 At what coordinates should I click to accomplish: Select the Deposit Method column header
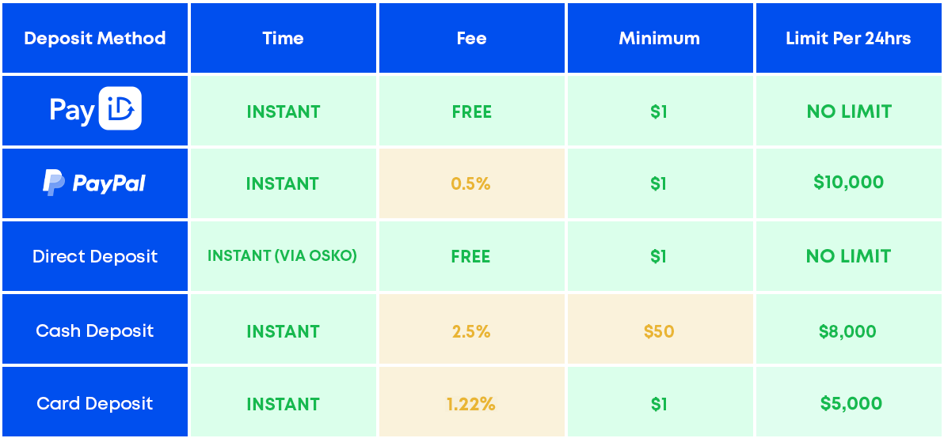coord(95,38)
